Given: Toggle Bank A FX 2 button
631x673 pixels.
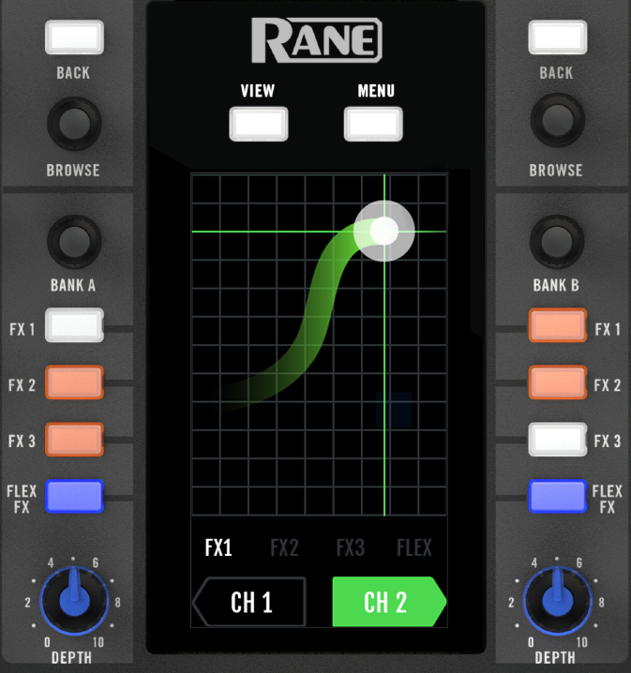Looking at the screenshot, I should (x=74, y=382).
